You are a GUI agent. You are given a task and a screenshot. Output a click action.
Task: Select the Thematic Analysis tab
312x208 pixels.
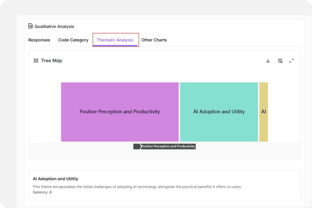pos(115,40)
